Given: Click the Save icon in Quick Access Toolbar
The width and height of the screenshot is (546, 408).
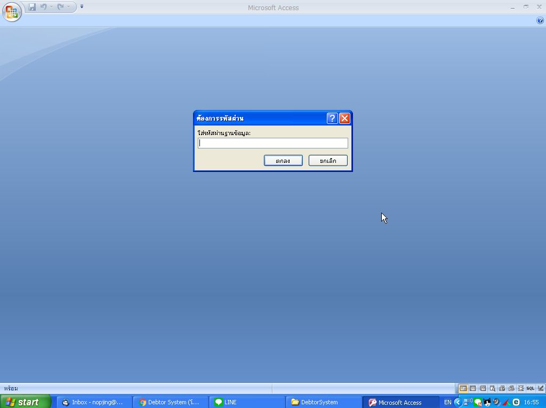Looking at the screenshot, I should [32, 6].
